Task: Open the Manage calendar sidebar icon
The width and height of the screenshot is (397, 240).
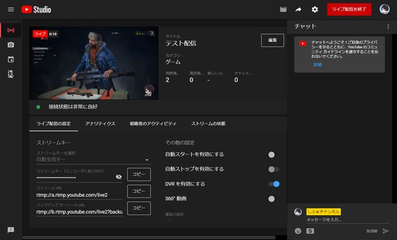Action: (11, 59)
